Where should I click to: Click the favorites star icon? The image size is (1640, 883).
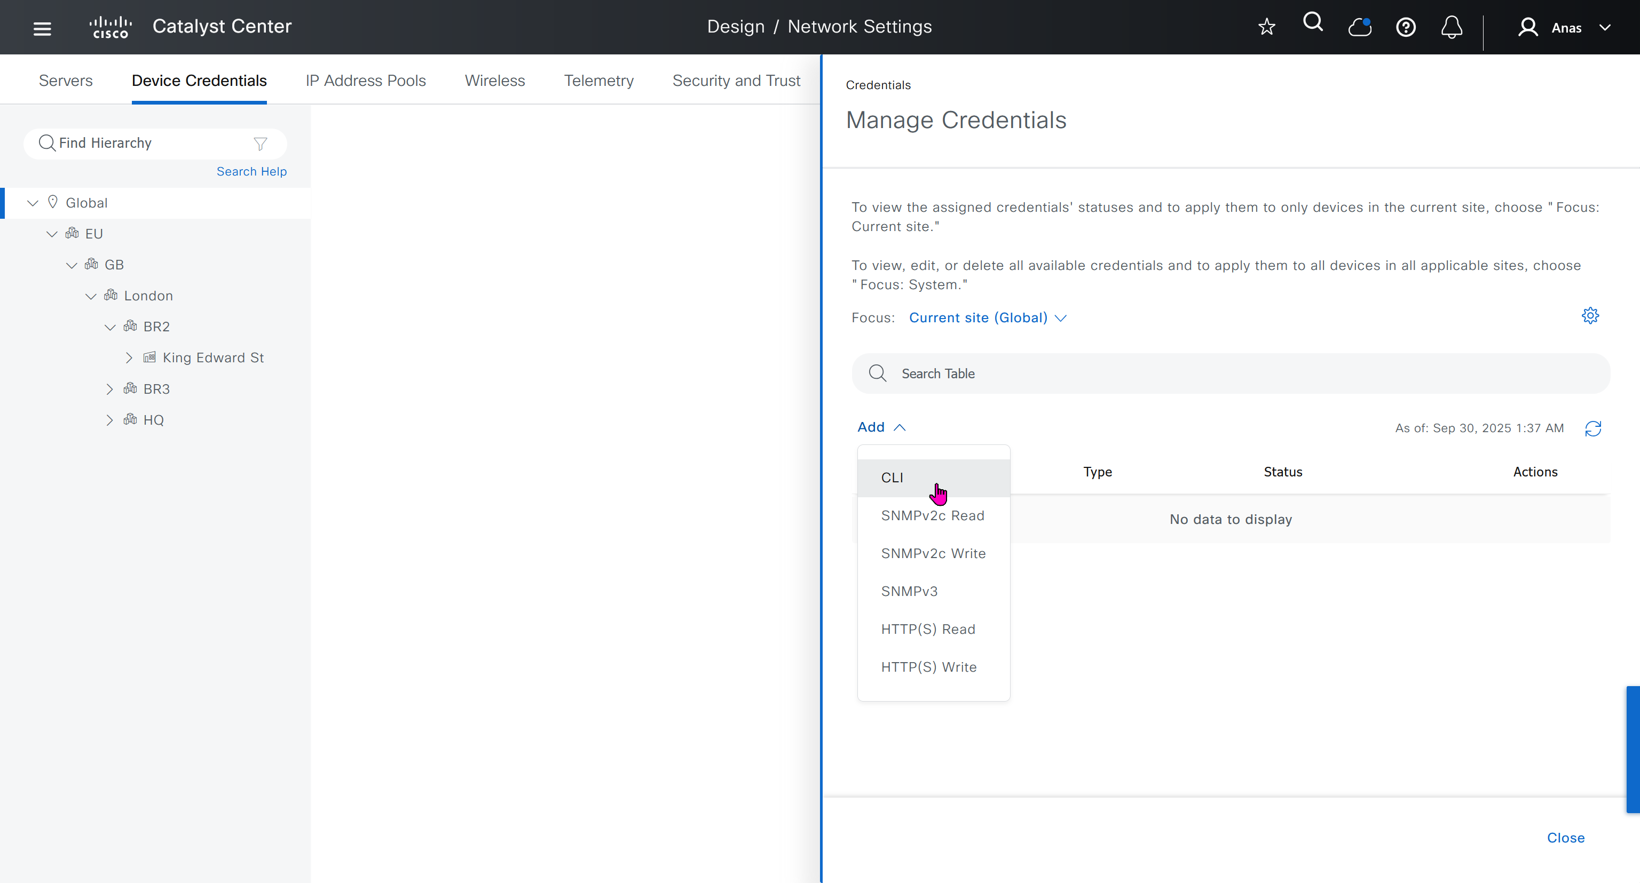click(1266, 27)
